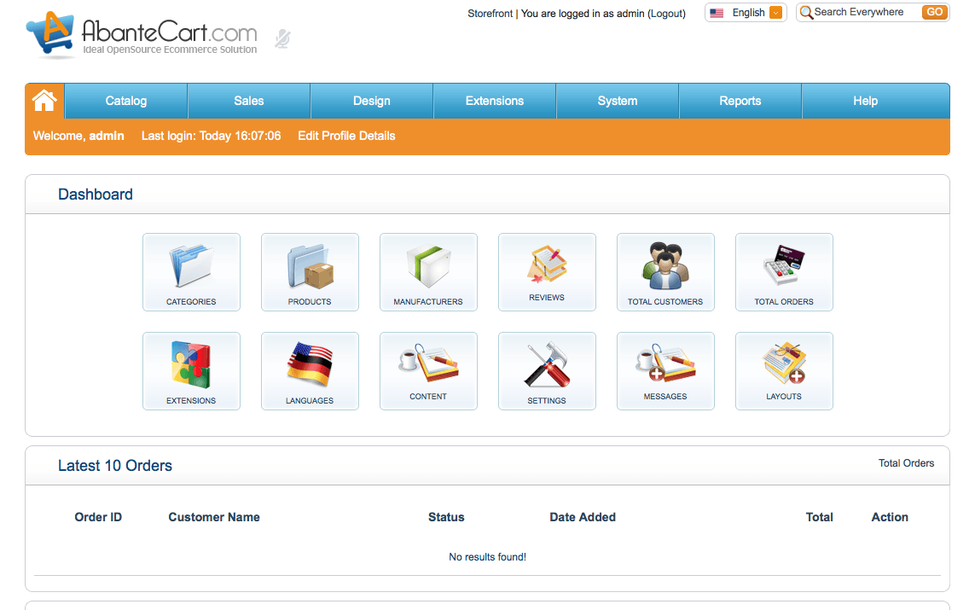Image resolution: width=975 pixels, height=610 pixels.
Task: Click the Content dashboard icon
Action: pyautogui.click(x=428, y=370)
